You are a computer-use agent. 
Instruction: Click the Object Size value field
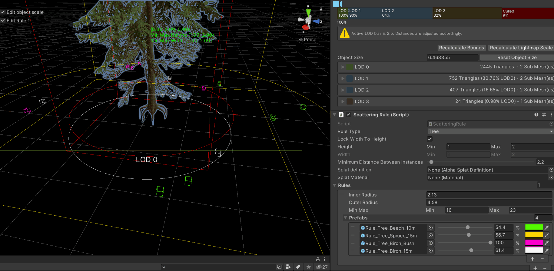coord(453,57)
